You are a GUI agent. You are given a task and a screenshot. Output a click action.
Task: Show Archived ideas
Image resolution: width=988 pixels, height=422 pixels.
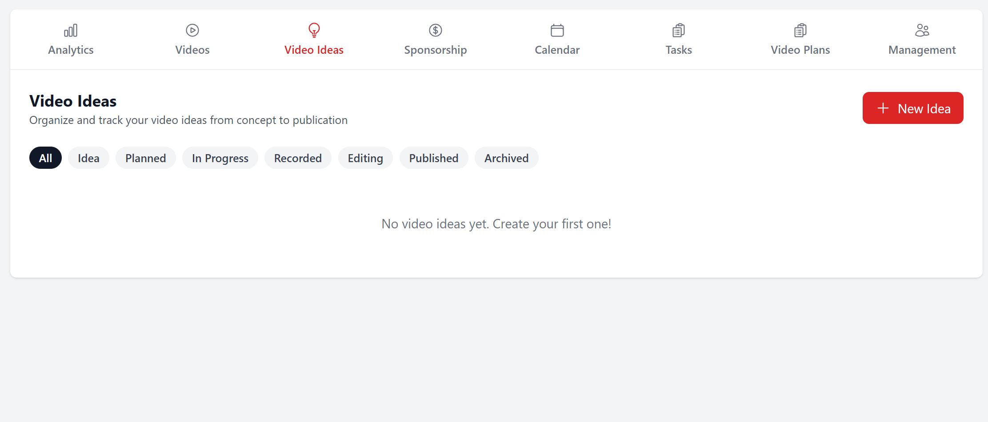pyautogui.click(x=507, y=158)
